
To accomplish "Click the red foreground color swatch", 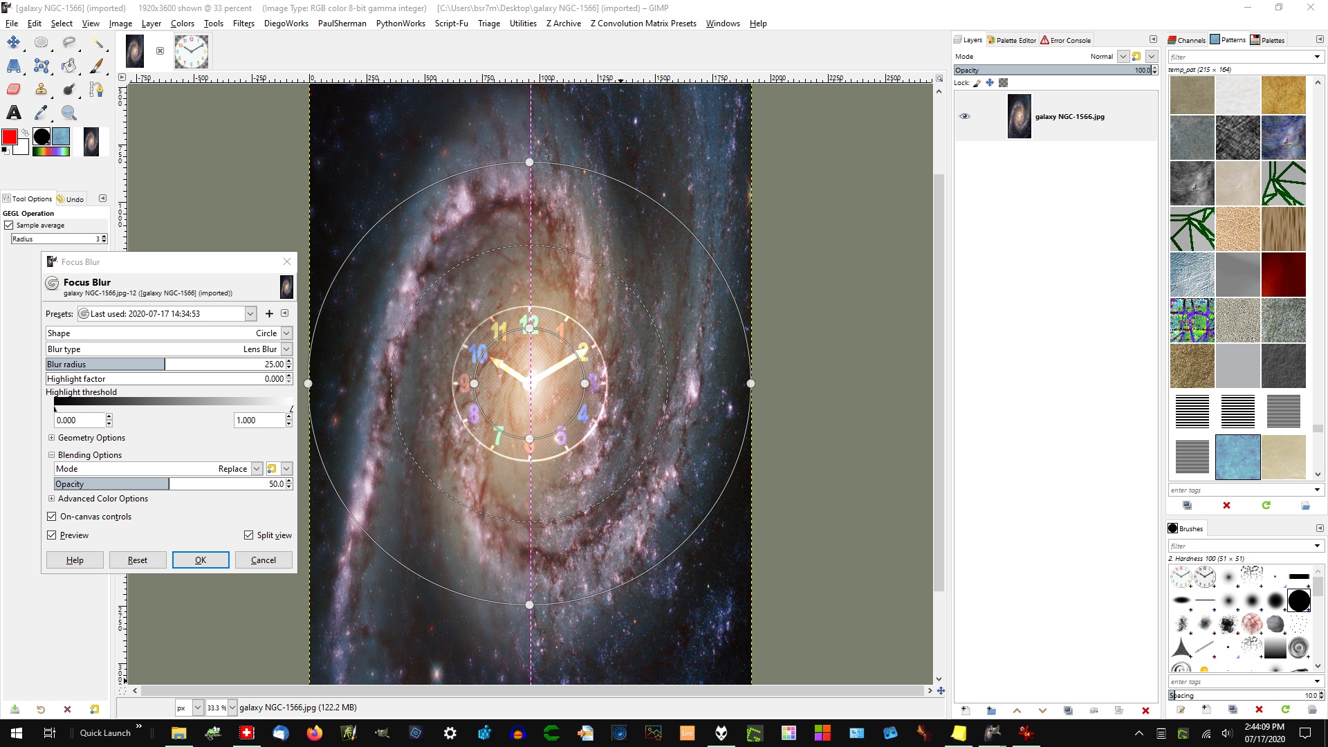I will pos(9,137).
